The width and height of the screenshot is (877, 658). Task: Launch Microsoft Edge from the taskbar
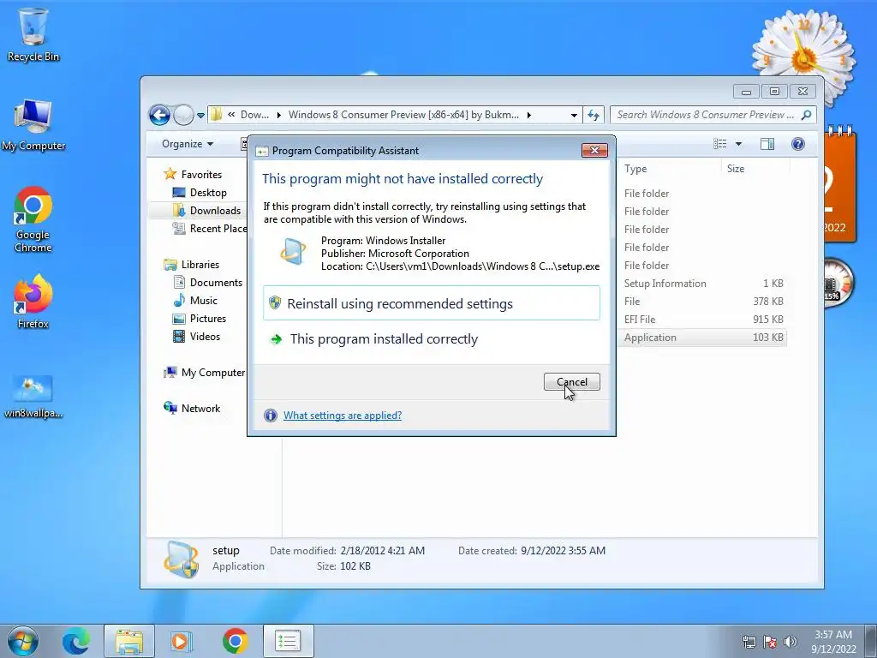(x=76, y=641)
